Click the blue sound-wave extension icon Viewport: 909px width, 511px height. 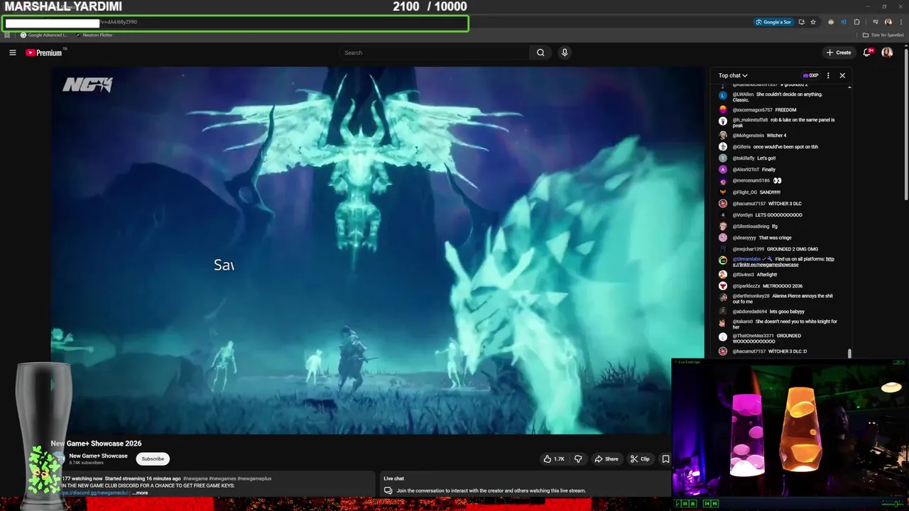pyautogui.click(x=844, y=22)
